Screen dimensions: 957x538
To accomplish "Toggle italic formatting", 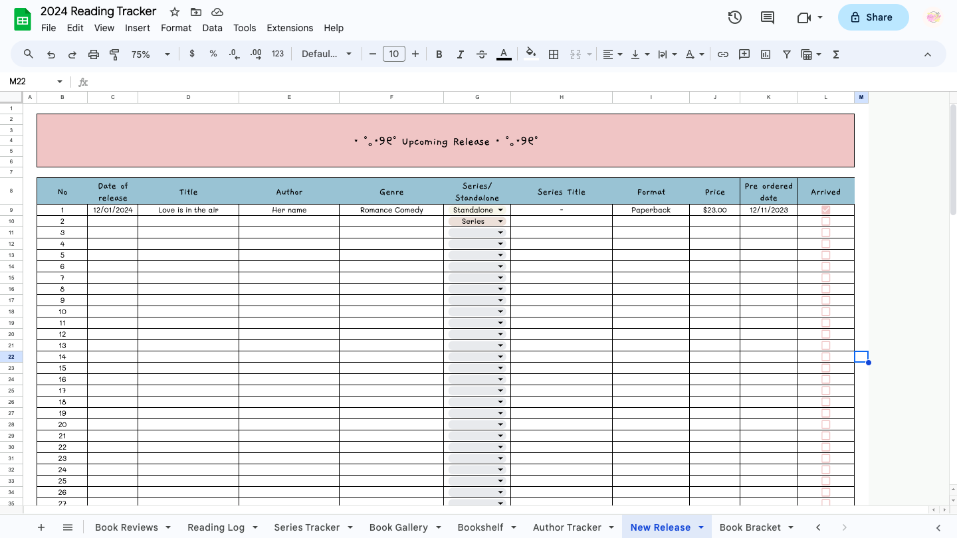I will click(460, 54).
